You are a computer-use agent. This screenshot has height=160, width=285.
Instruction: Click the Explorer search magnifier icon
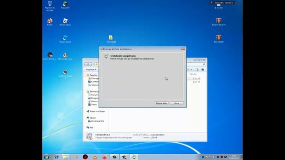click(204, 64)
